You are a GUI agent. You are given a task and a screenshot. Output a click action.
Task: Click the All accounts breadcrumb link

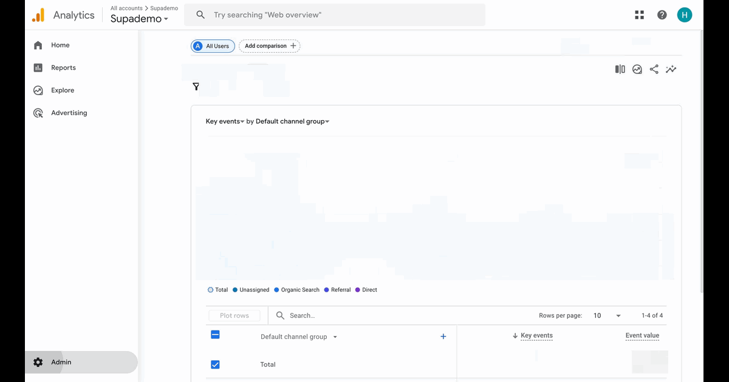pyautogui.click(x=126, y=8)
